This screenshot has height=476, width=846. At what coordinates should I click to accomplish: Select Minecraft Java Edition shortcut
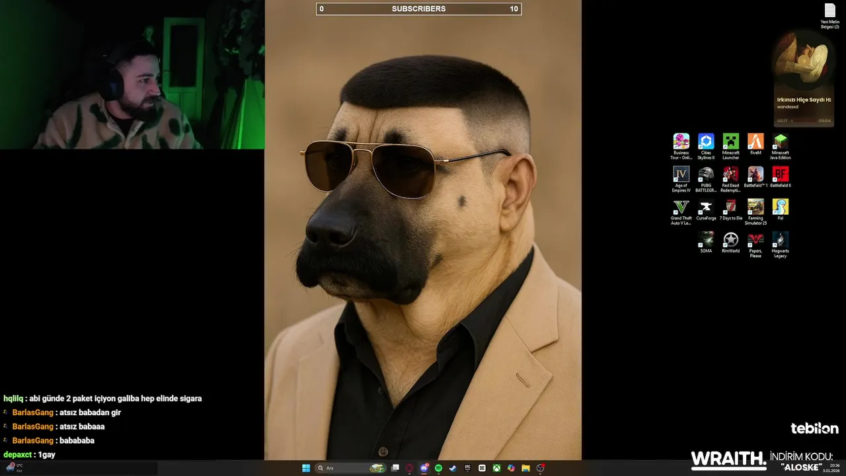[x=780, y=146]
